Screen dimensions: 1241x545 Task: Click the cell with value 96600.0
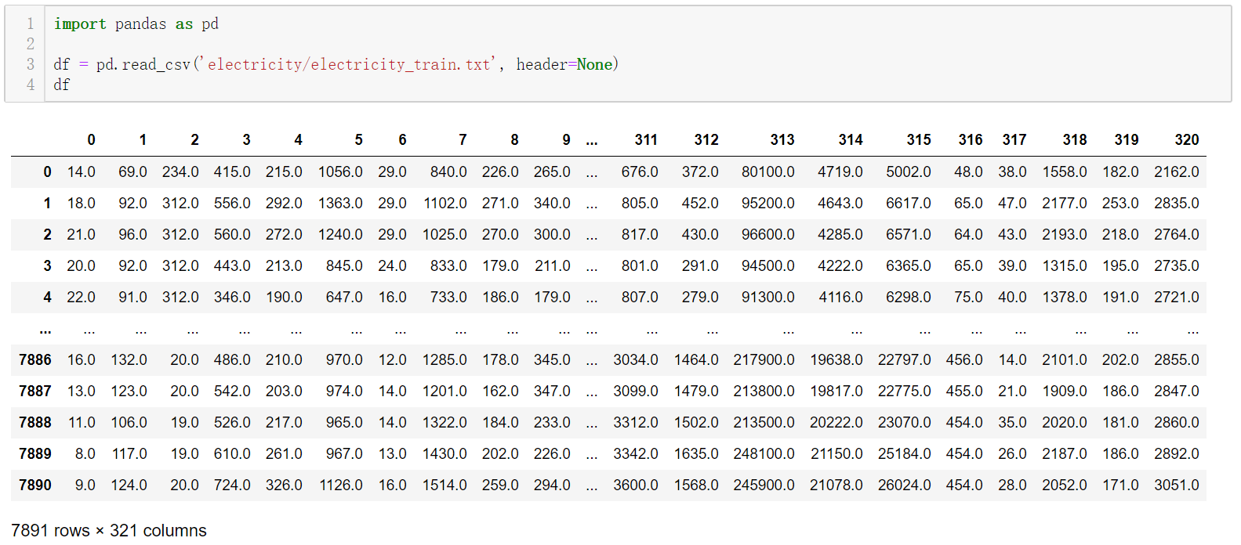point(768,234)
